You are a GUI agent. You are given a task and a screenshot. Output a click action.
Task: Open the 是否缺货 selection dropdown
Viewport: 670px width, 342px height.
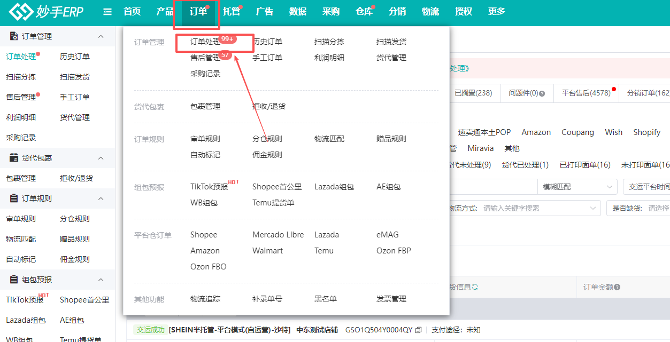coord(652,209)
